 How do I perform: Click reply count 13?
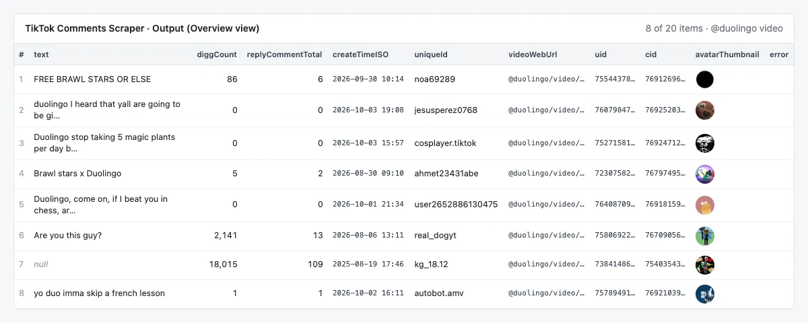[x=318, y=236]
